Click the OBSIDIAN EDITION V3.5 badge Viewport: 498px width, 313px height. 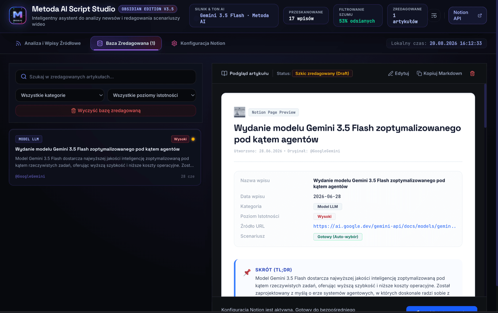point(148,9)
